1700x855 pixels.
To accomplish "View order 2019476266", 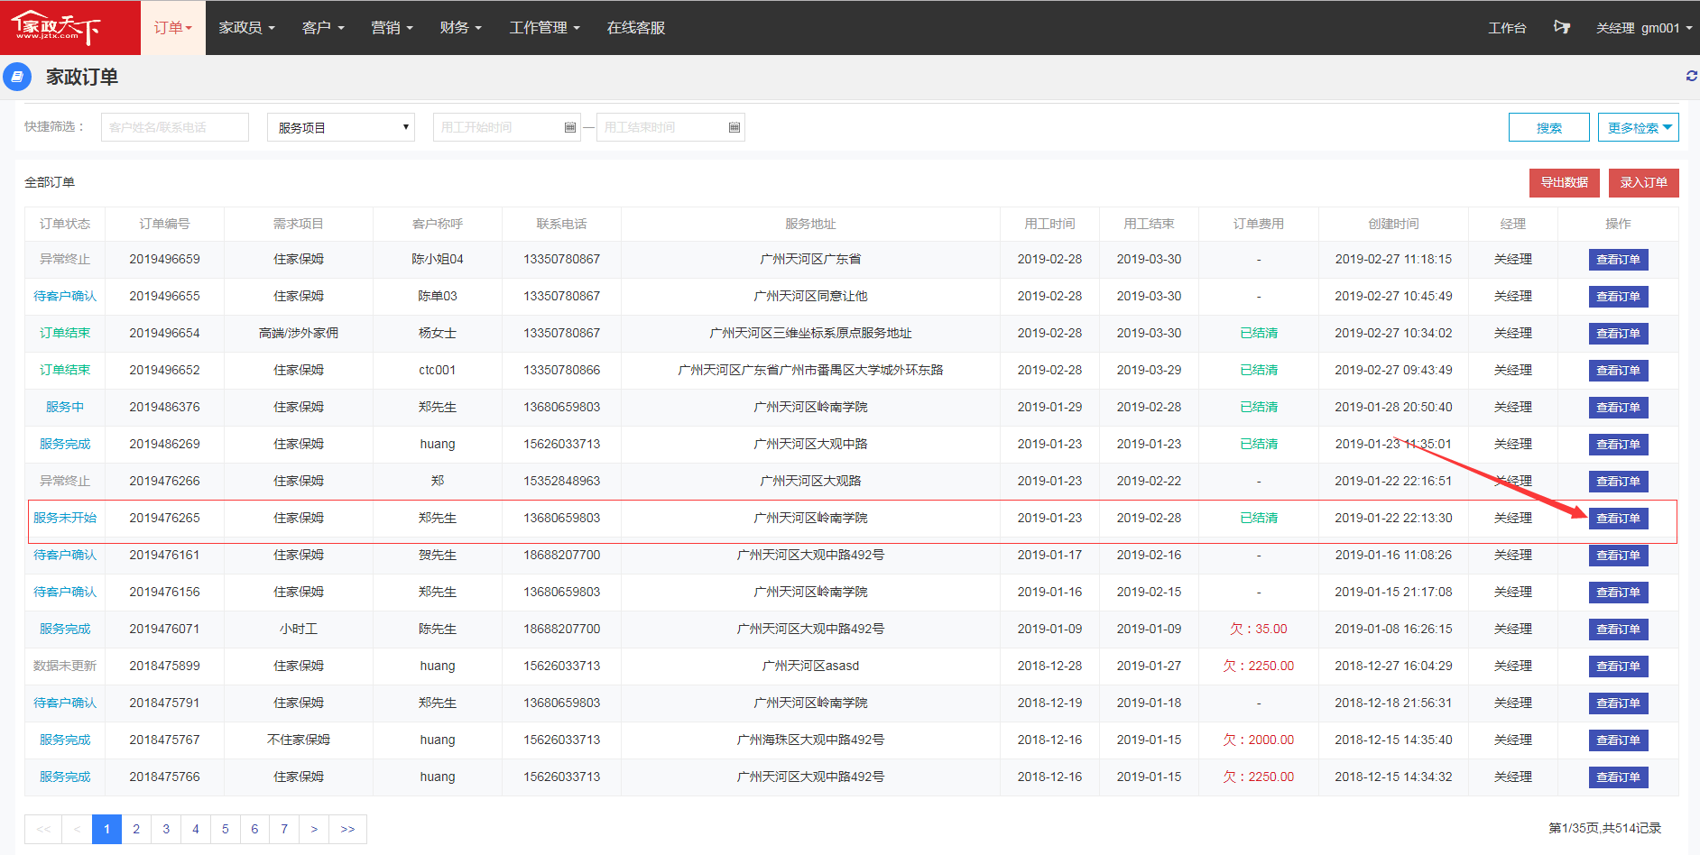I will [1618, 482].
